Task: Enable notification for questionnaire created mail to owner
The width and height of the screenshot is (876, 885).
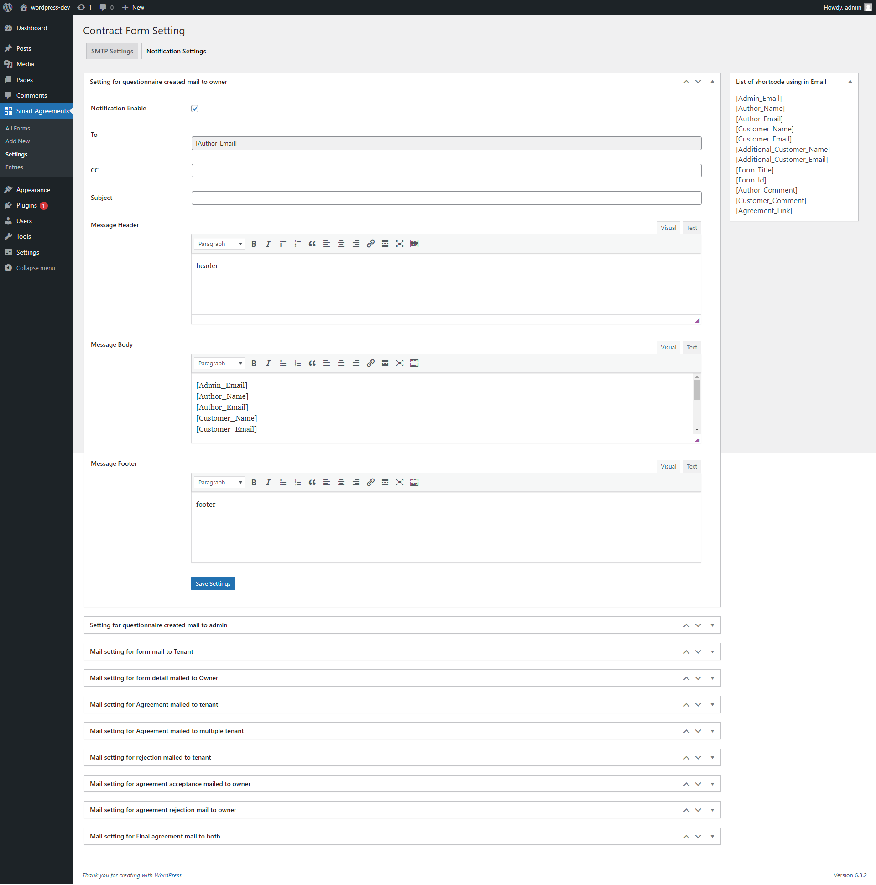Action: point(195,108)
